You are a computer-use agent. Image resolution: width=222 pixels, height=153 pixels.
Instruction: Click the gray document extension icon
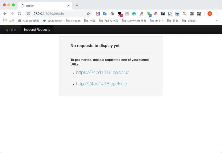click(x=127, y=14)
